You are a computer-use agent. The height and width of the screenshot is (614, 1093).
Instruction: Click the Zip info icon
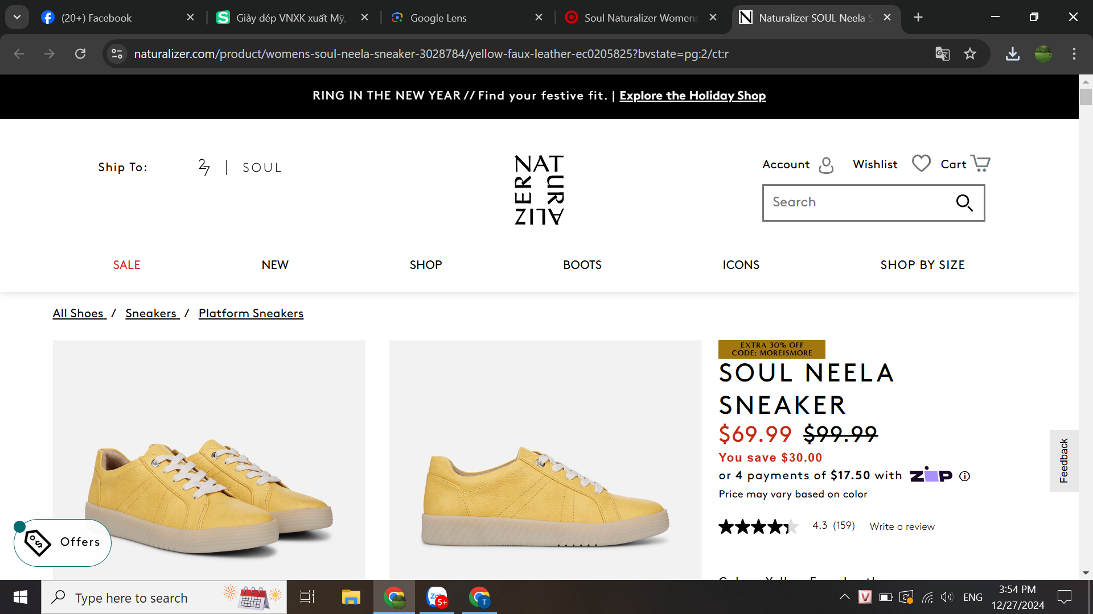click(964, 476)
